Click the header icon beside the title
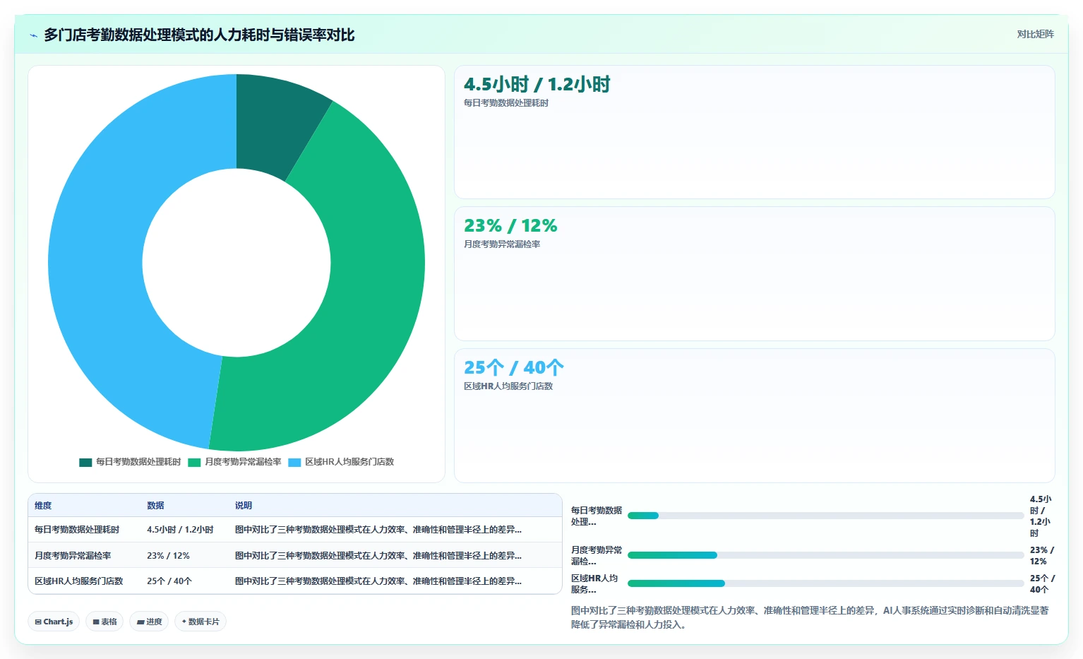The height and width of the screenshot is (659, 1083). pos(33,35)
